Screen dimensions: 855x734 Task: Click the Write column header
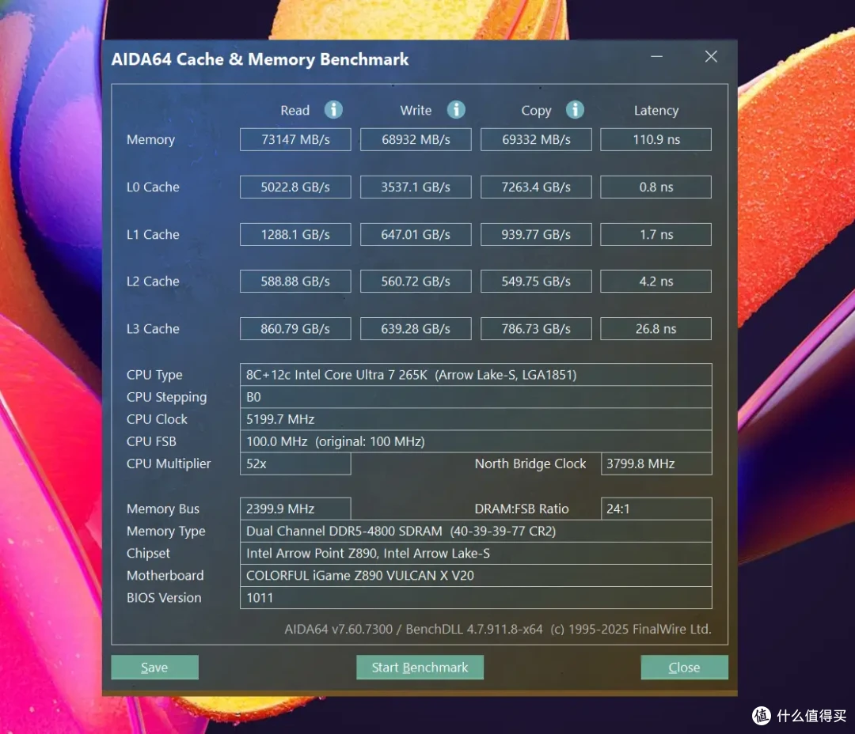coord(416,111)
